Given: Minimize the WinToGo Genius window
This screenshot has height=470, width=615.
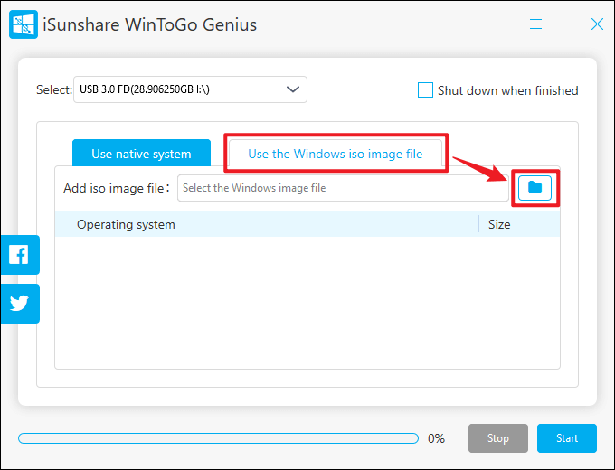Looking at the screenshot, I should [x=566, y=23].
